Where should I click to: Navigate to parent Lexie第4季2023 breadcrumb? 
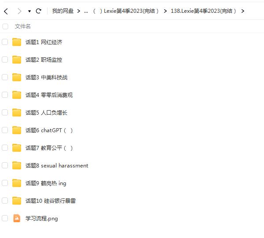click(126, 11)
